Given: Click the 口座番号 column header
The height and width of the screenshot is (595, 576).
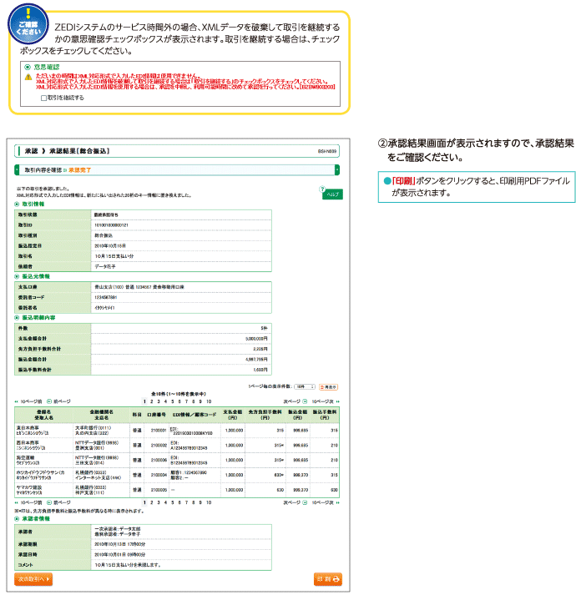Looking at the screenshot, I should point(156,415).
